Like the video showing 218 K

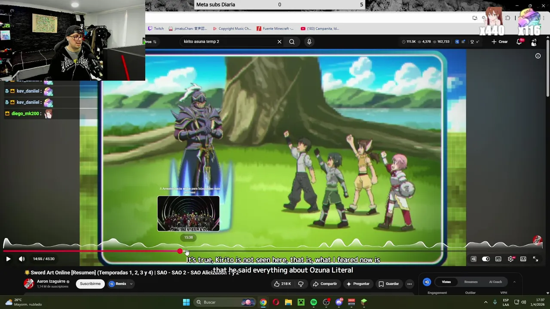pyautogui.click(x=282, y=284)
